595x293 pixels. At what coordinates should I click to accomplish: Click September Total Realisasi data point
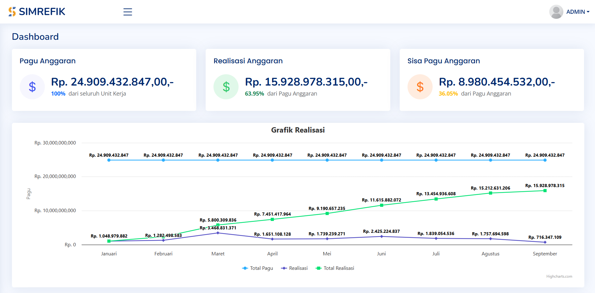[545, 191]
